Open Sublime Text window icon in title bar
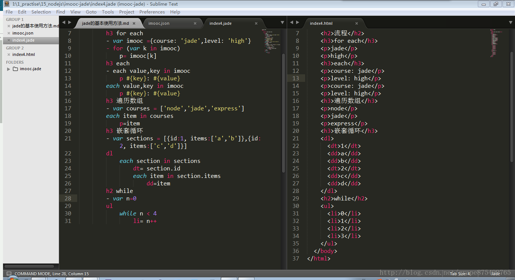This screenshot has height=280, width=515. (x=6, y=4)
